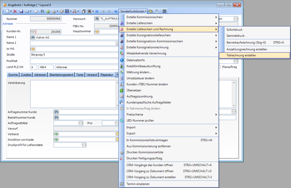Open the Versand tab
Viewport: 291px width, 188px height.
(x=92, y=75)
